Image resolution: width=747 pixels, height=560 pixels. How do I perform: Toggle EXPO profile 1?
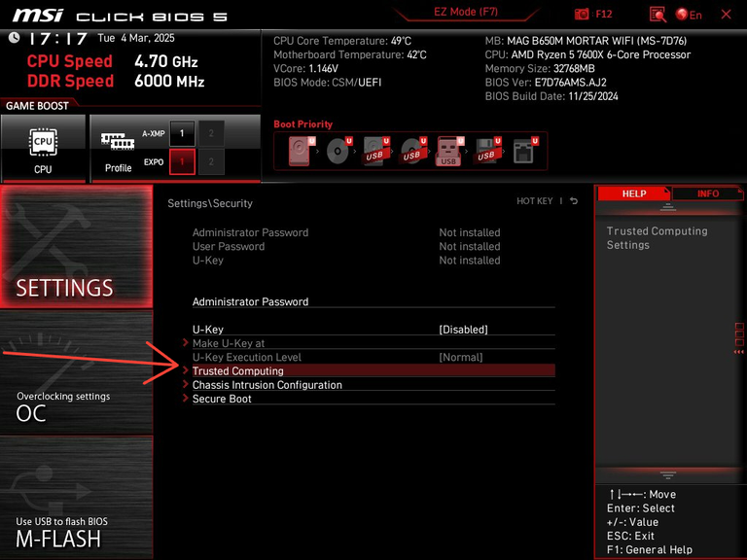pos(181,161)
